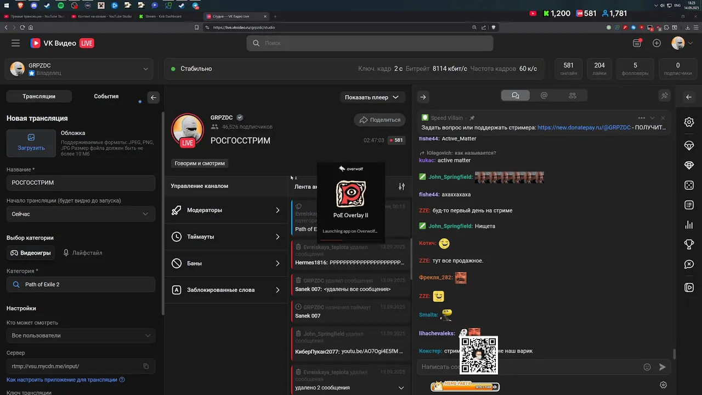The image size is (702, 395).
Task: Reload the page in the browser
Action: pyautogui.click(x=22, y=27)
